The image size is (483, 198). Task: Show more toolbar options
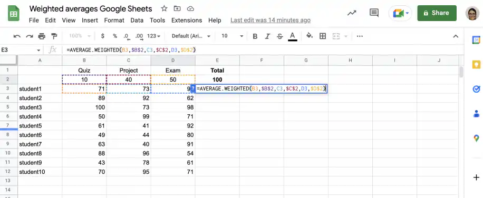tap(360, 36)
